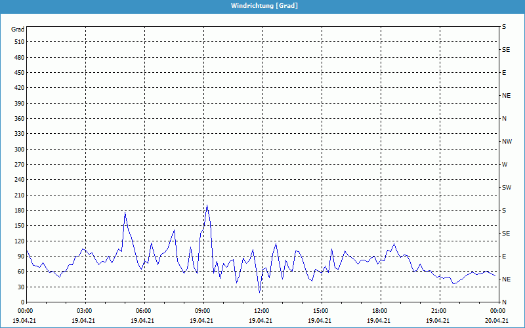Click the Windrichtung [Grad] chart title
Screen dimensions: 525x328
[x=262, y=6]
